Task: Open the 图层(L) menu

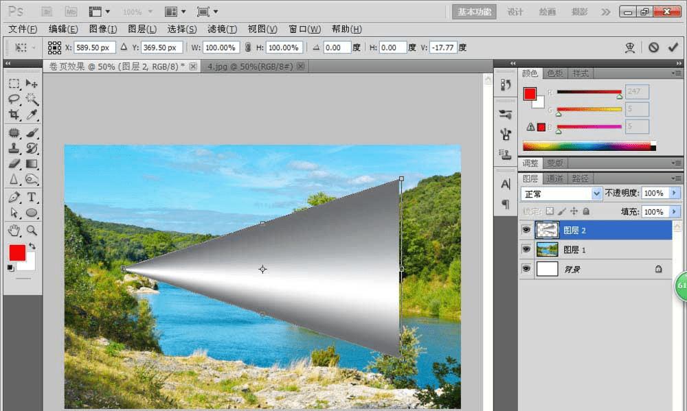Action: 142,30
